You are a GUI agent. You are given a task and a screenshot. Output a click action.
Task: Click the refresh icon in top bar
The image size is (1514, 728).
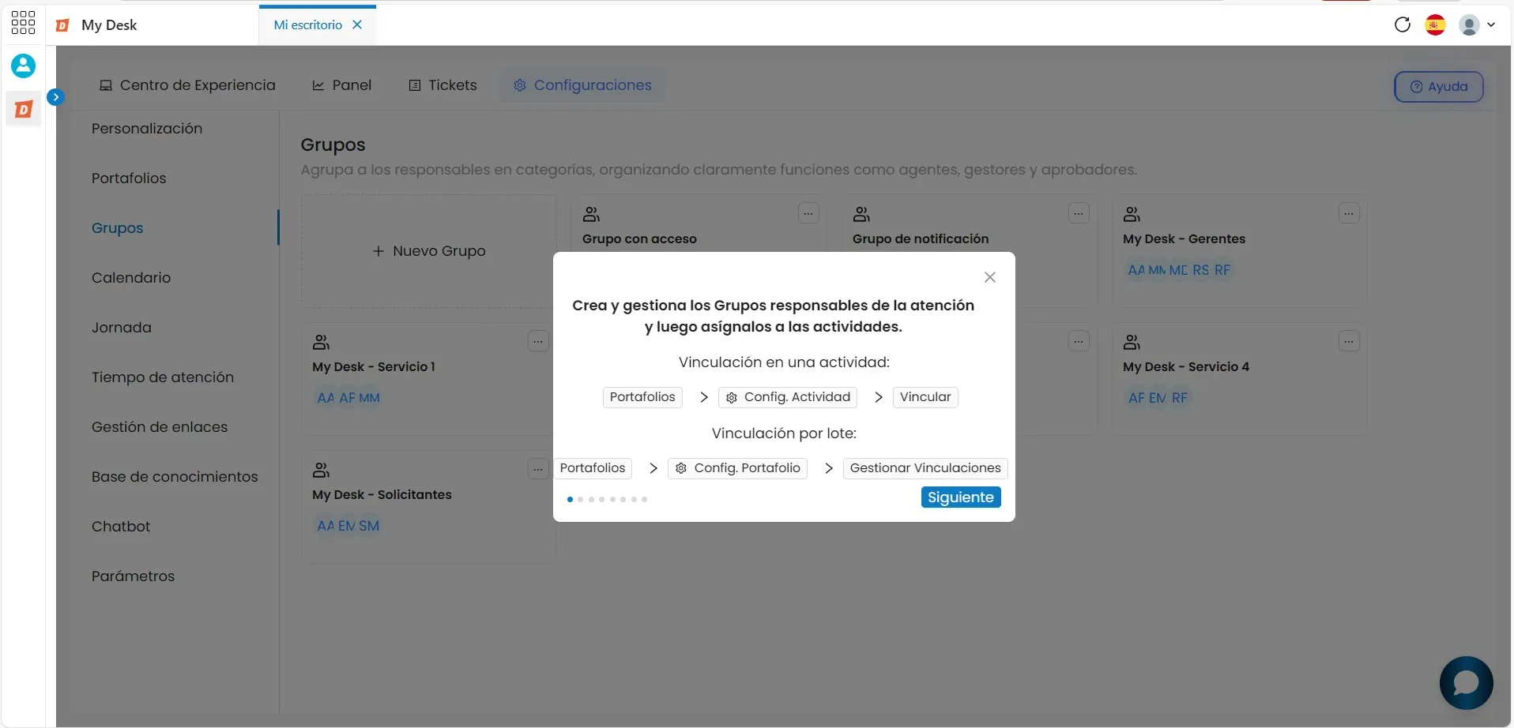pyautogui.click(x=1403, y=24)
